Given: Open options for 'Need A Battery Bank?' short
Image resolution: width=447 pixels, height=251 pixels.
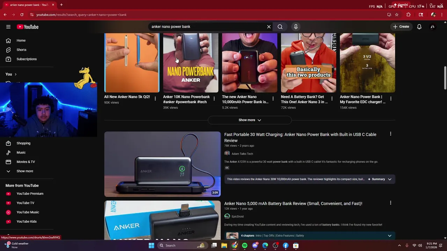Looking at the screenshot, I should 332,99.
